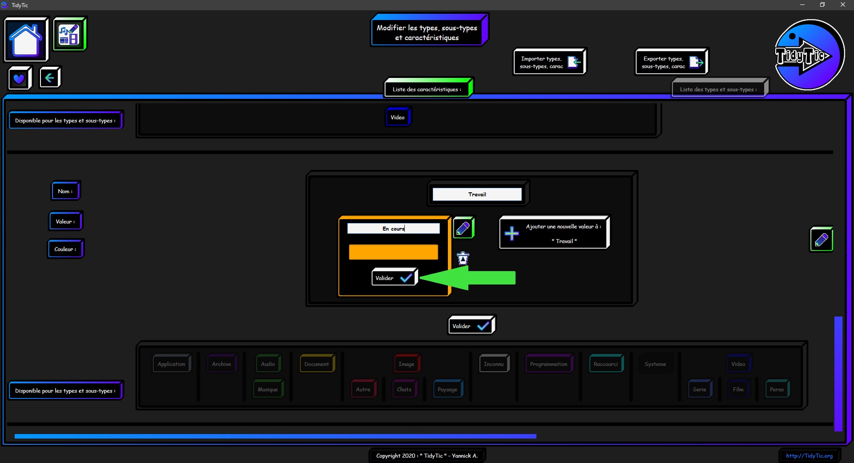The image size is (854, 463).
Task: Click the TidyTic logo
Action: [809, 55]
